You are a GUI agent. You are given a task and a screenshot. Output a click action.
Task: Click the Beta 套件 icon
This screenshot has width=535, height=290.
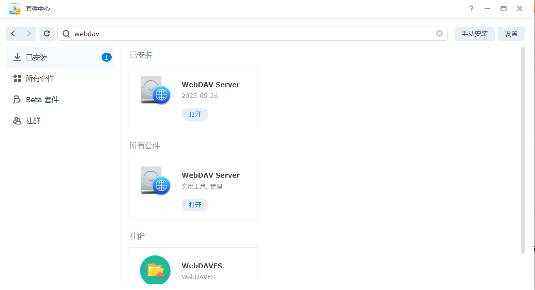(x=17, y=99)
